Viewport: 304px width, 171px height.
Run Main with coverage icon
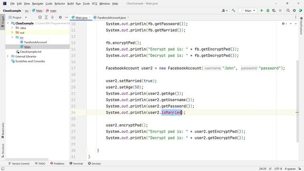274,10
